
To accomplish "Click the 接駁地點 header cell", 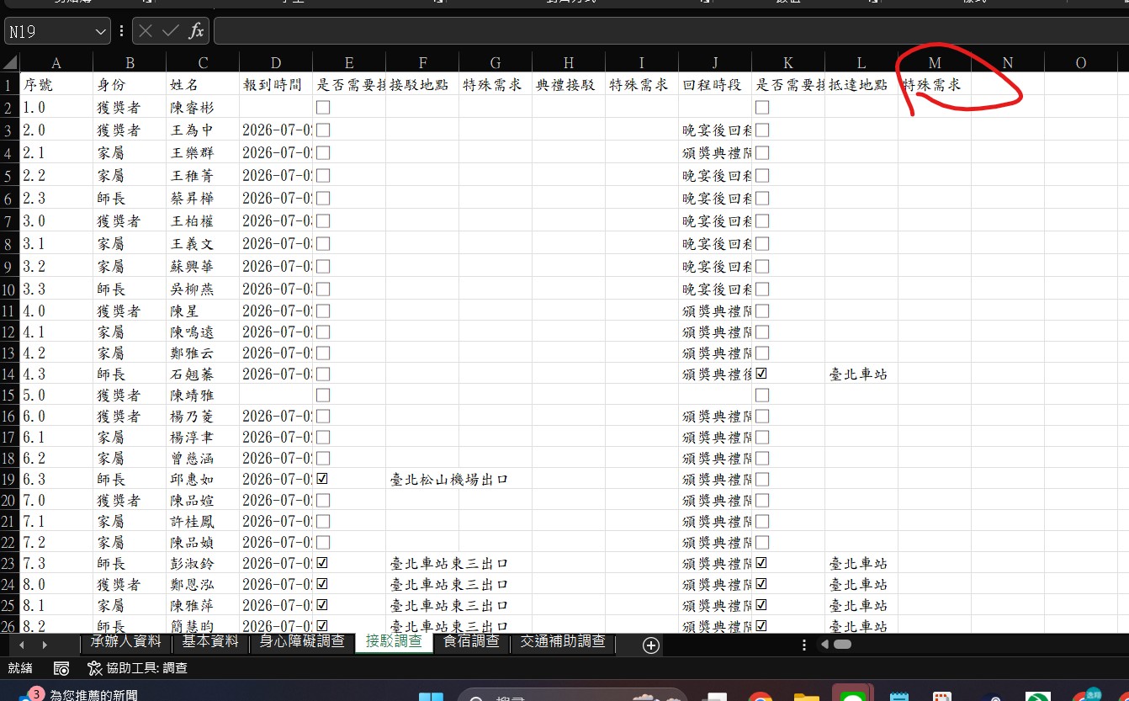I will [x=422, y=85].
